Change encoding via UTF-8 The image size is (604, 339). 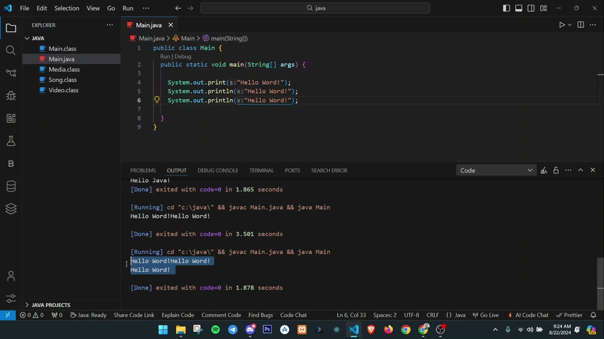point(411,315)
